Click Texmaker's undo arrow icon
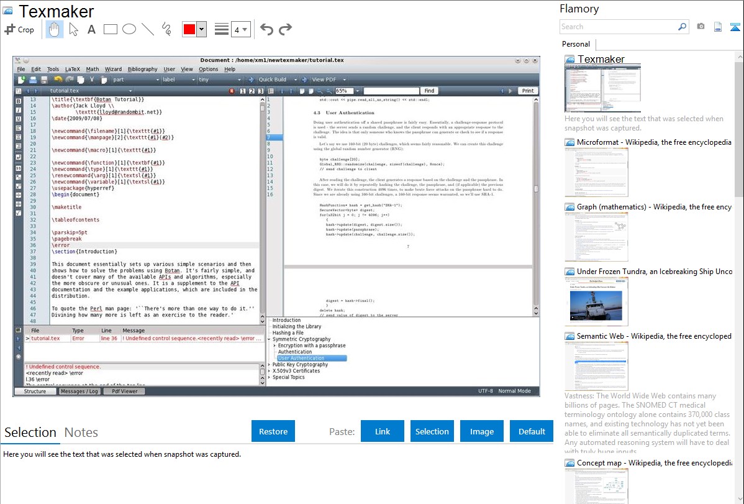 coord(58,80)
